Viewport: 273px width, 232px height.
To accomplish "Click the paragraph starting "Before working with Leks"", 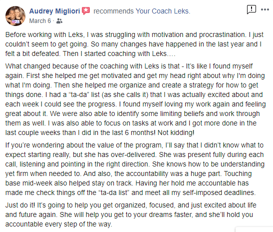I will coord(134,44).
